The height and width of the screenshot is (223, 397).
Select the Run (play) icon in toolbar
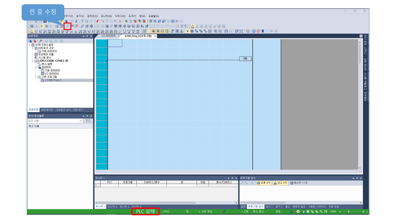[x=42, y=26]
